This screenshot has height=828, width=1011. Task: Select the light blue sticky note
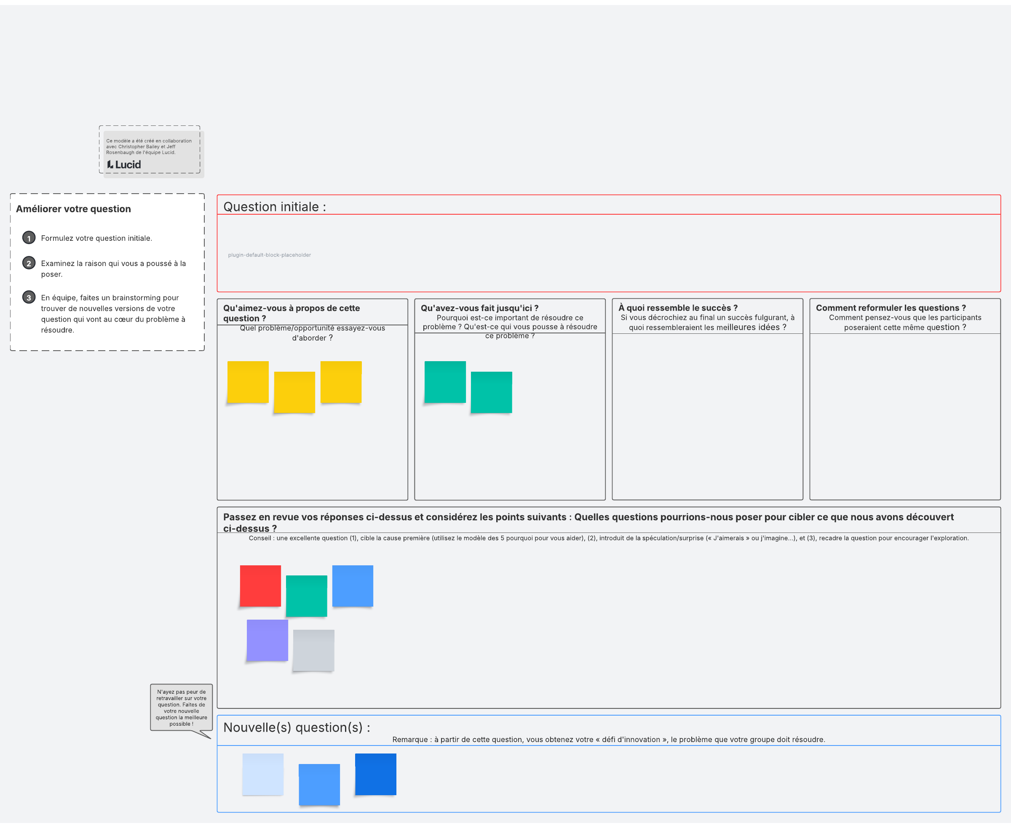262,774
